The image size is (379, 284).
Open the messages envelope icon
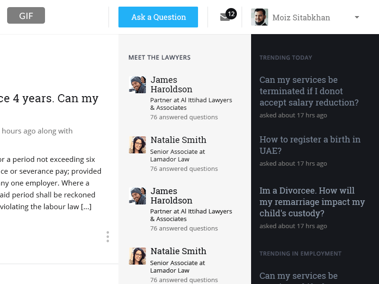coord(225,18)
